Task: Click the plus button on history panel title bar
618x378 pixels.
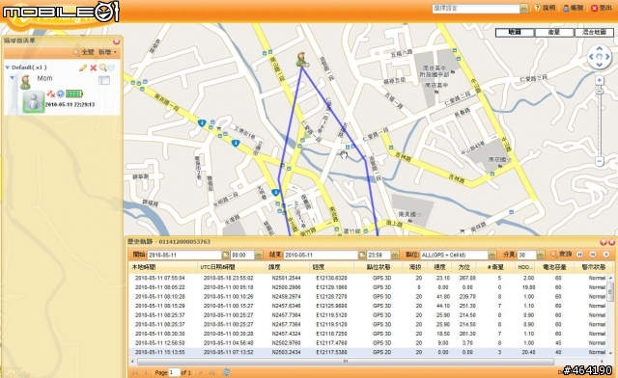Action: (604, 242)
